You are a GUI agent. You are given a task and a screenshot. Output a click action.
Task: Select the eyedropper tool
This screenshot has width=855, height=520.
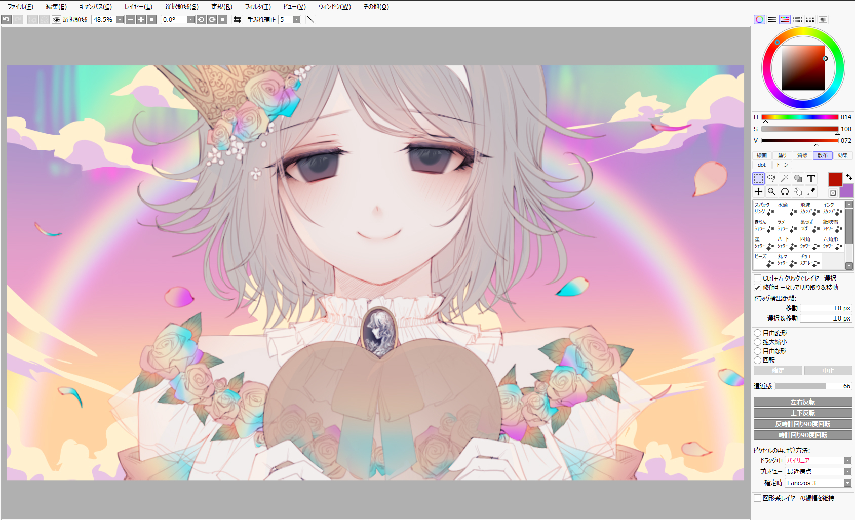[811, 191]
